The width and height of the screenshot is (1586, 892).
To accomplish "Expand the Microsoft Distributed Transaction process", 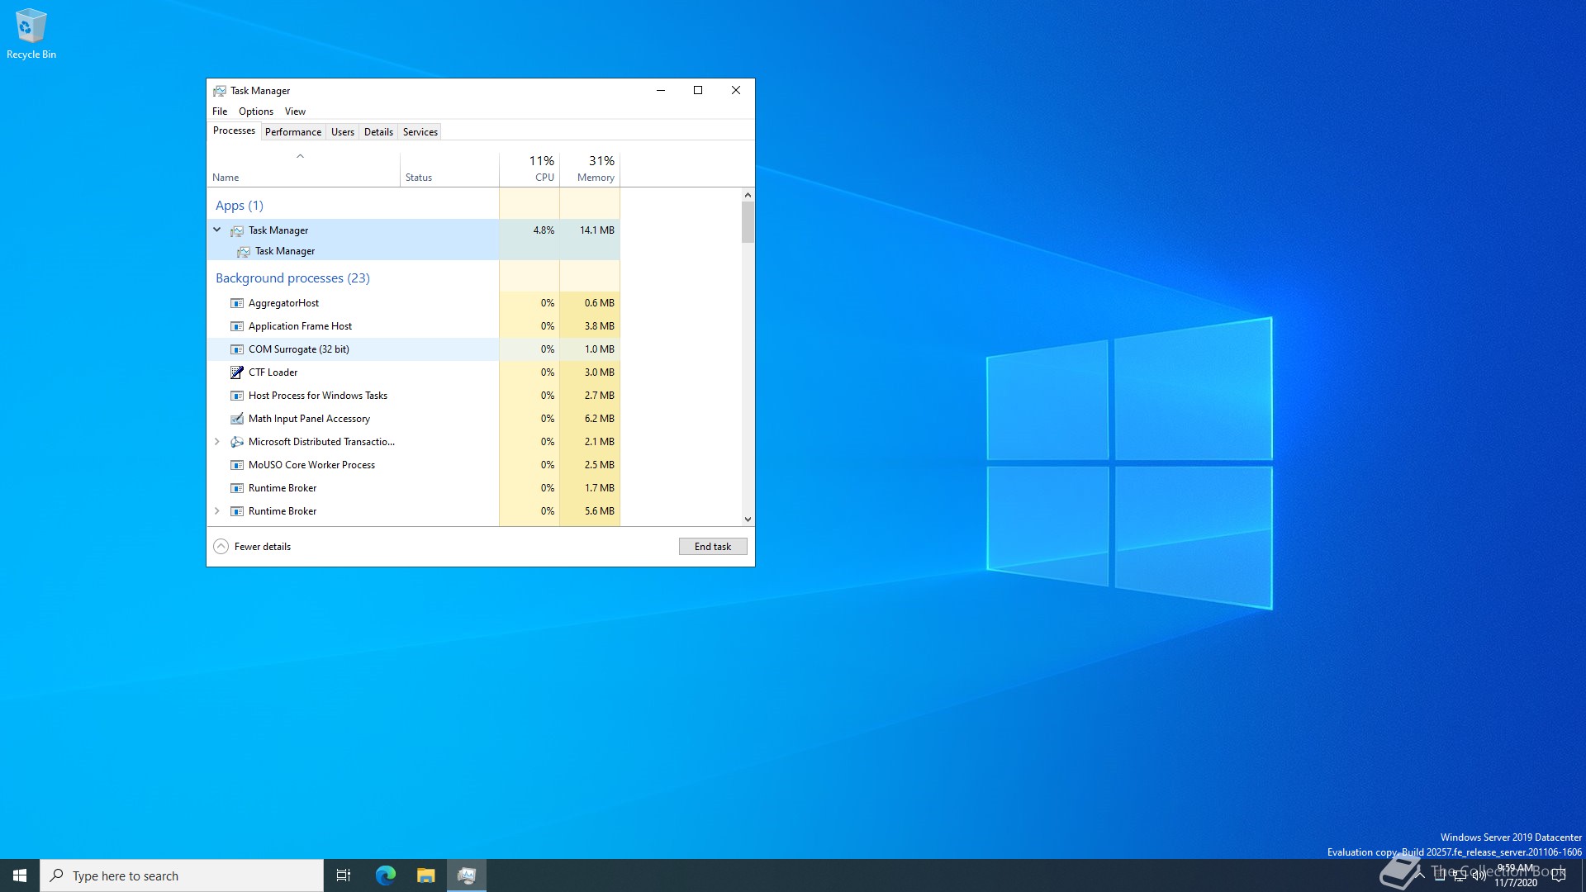I will [x=217, y=442].
